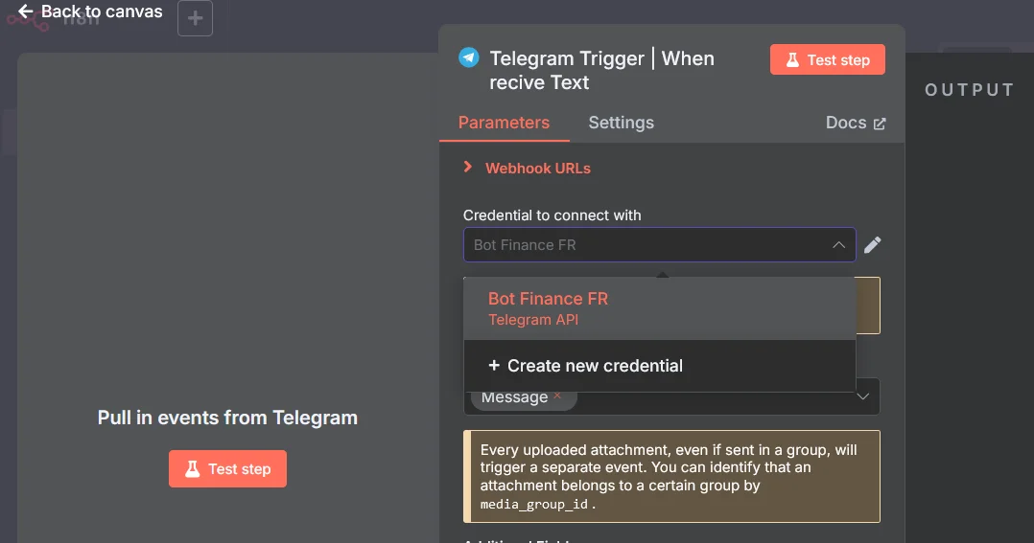Collapse the credential dropdown using its chevron
Viewport: 1034px width, 543px height.
pyautogui.click(x=838, y=245)
